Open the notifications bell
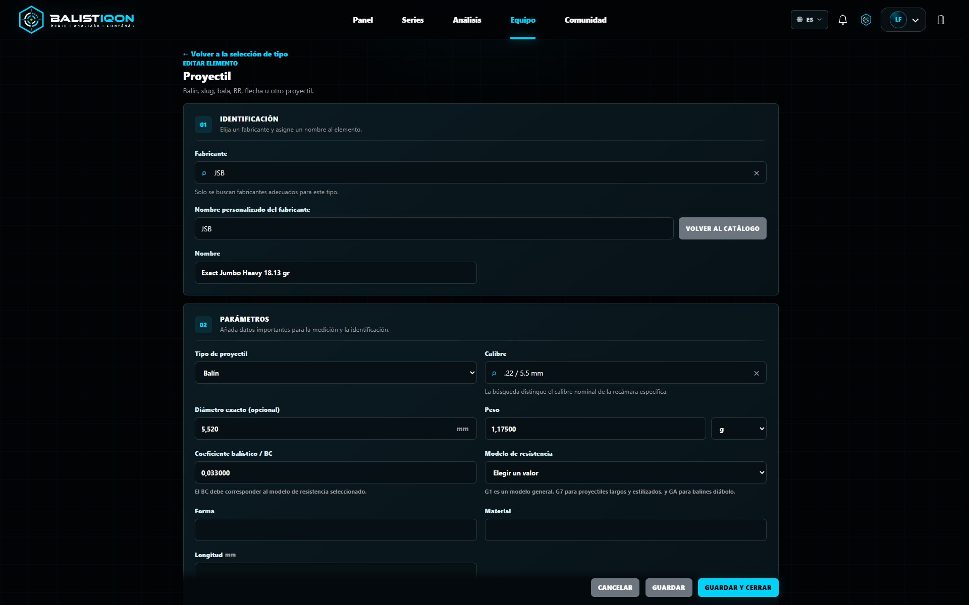Viewport: 969px width, 605px height. coord(842,20)
